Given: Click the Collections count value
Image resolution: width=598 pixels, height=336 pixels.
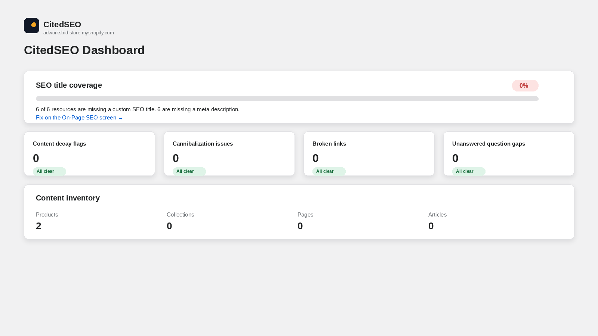Looking at the screenshot, I should click(x=169, y=226).
